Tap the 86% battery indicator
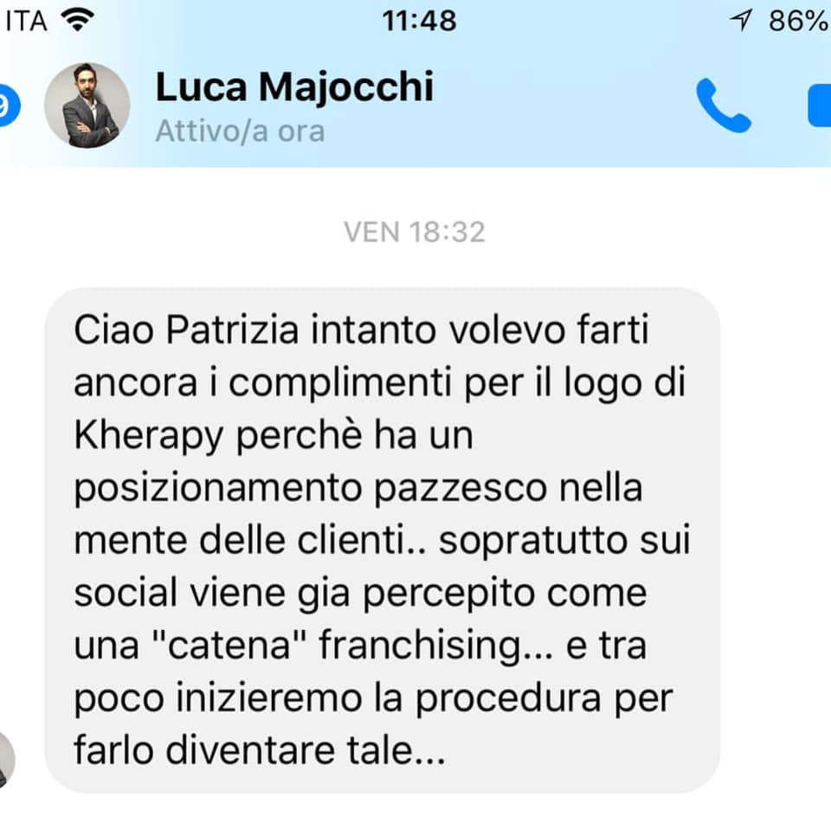The image size is (831, 822). coord(799,21)
